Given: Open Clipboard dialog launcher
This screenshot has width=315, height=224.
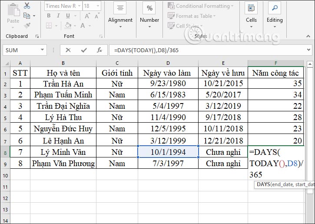Looking at the screenshot, I should (x=37, y=37).
